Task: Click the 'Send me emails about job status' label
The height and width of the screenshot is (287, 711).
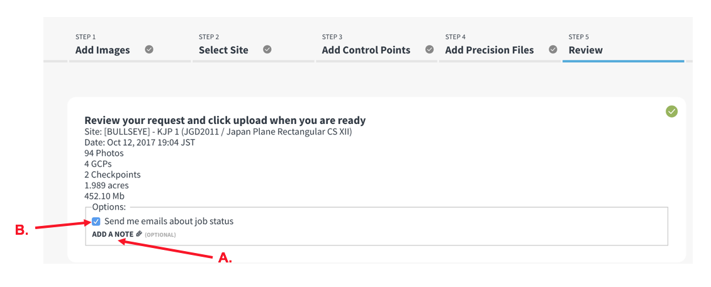Action: tap(169, 222)
